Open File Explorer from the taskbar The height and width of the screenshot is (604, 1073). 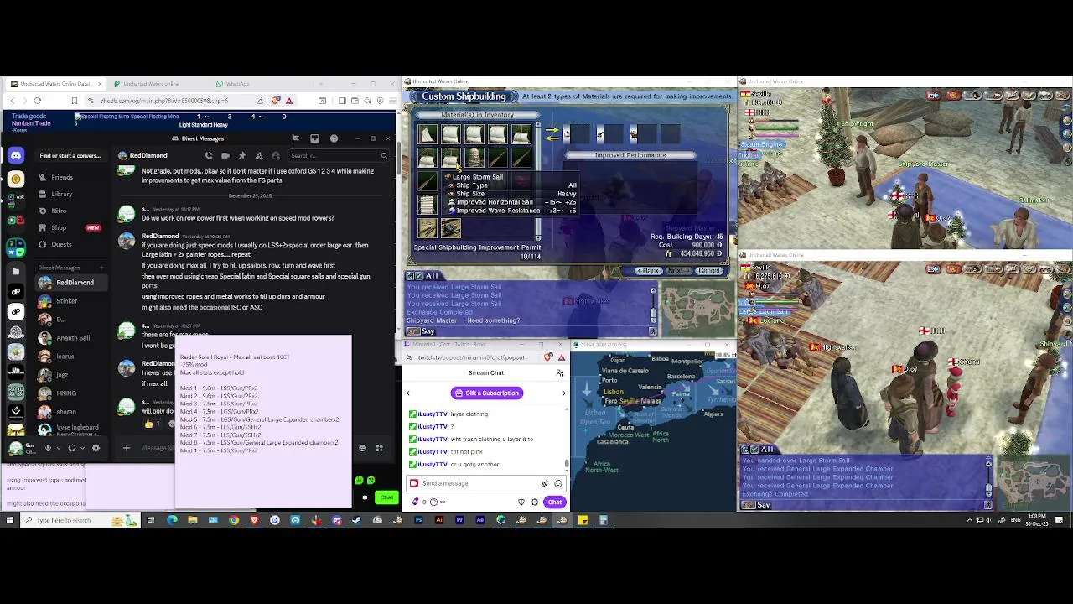point(193,520)
